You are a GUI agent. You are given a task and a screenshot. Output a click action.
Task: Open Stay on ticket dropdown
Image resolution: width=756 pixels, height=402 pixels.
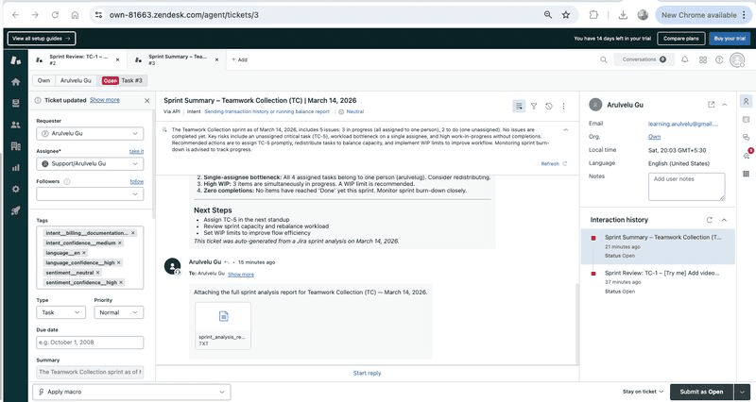[643, 392]
